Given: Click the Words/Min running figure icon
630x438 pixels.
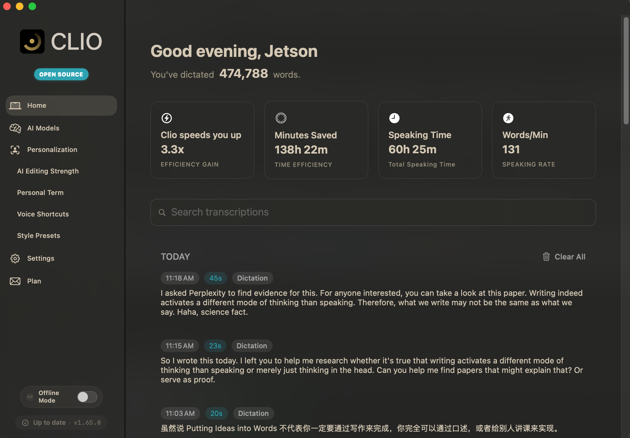Looking at the screenshot, I should tap(508, 118).
